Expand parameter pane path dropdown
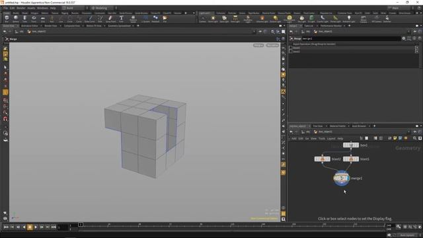The width and height of the screenshot is (423, 238). point(409,32)
